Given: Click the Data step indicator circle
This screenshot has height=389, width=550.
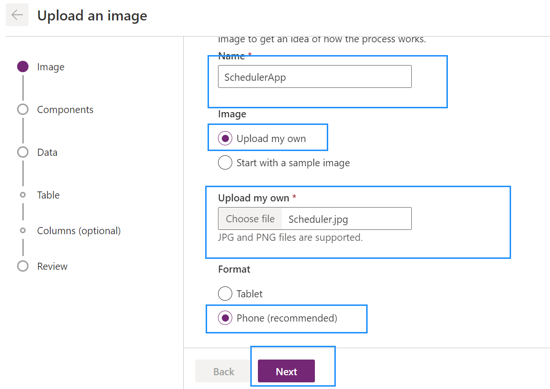Looking at the screenshot, I should 22,152.
